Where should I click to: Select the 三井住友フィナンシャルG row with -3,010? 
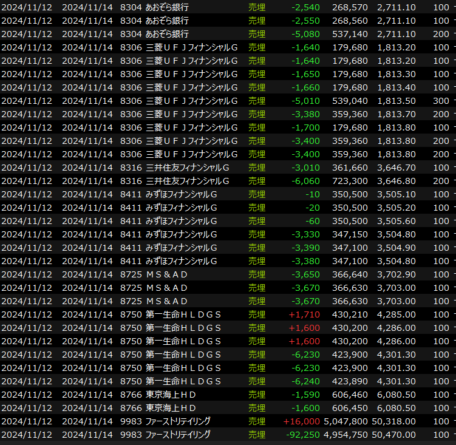point(187,168)
